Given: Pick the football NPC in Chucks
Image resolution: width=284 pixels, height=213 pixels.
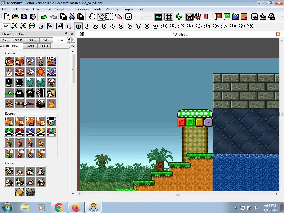Looking at the screenshot, I should 20,192.
